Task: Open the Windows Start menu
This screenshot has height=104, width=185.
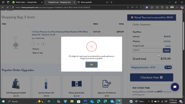Action: pyautogui.click(x=3, y=101)
